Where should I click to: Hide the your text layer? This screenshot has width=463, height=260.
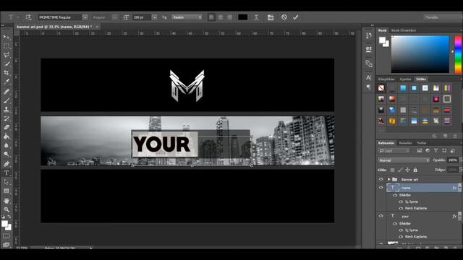point(381,216)
